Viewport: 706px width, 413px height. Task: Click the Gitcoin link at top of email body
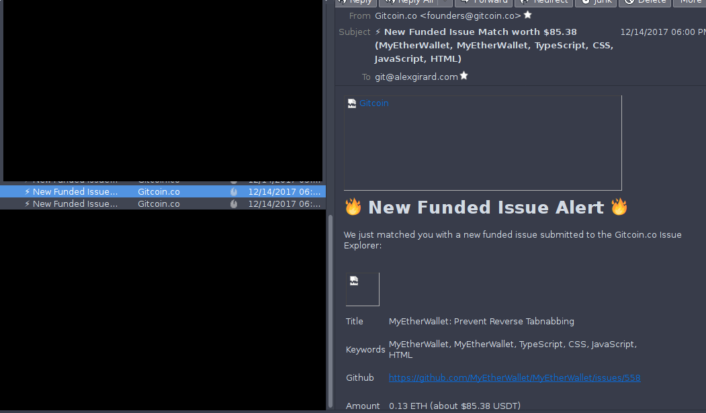373,103
